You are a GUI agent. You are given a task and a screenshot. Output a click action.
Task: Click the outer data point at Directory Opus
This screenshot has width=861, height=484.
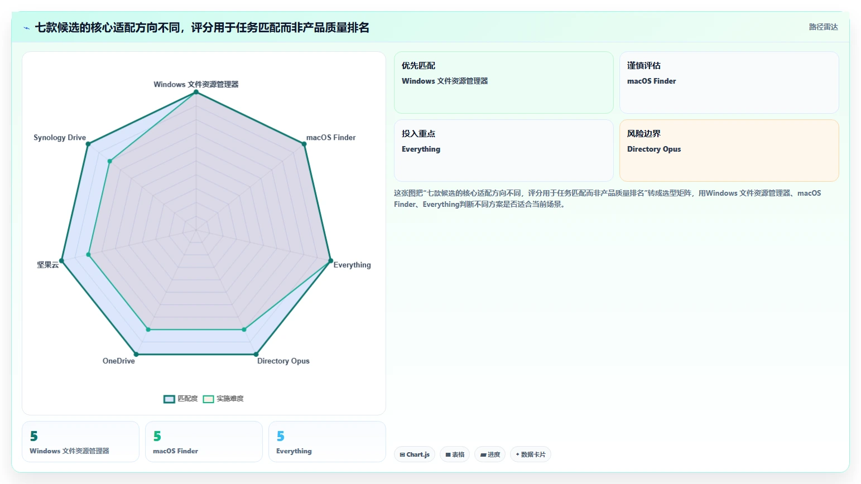[x=256, y=354]
